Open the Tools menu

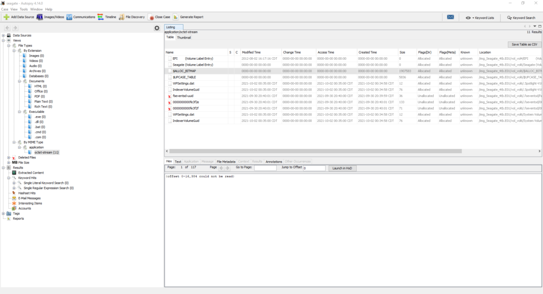point(24,9)
